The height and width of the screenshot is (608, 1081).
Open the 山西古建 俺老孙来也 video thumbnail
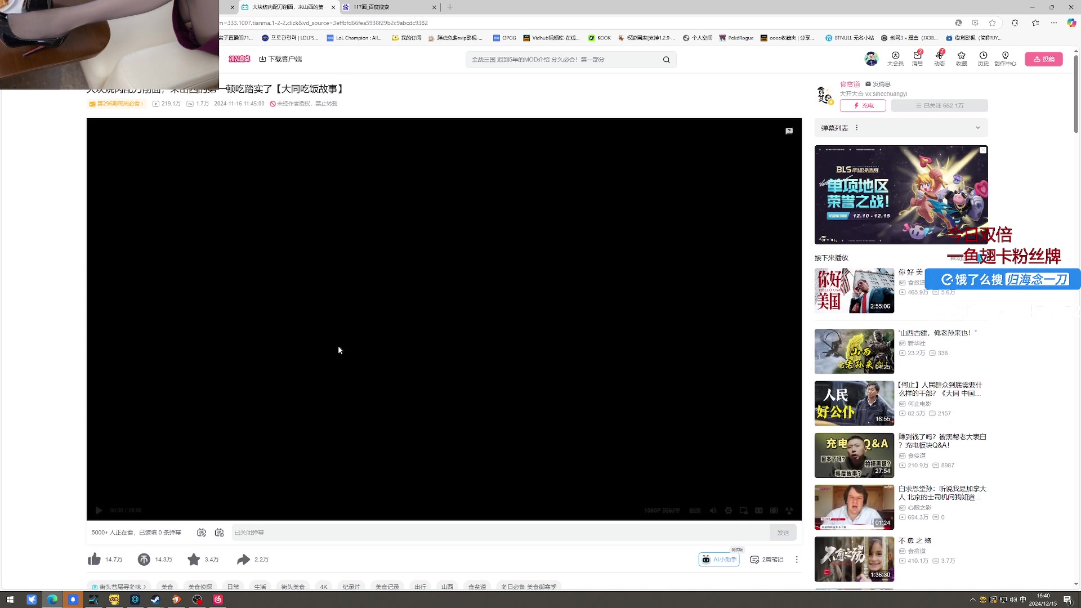pos(854,351)
